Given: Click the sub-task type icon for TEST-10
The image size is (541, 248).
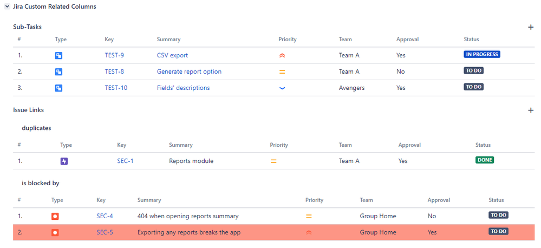Looking at the screenshot, I should tap(58, 88).
